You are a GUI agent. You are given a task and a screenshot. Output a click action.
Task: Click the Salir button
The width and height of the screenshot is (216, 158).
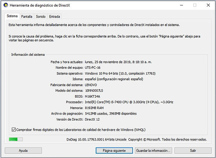[193, 150]
